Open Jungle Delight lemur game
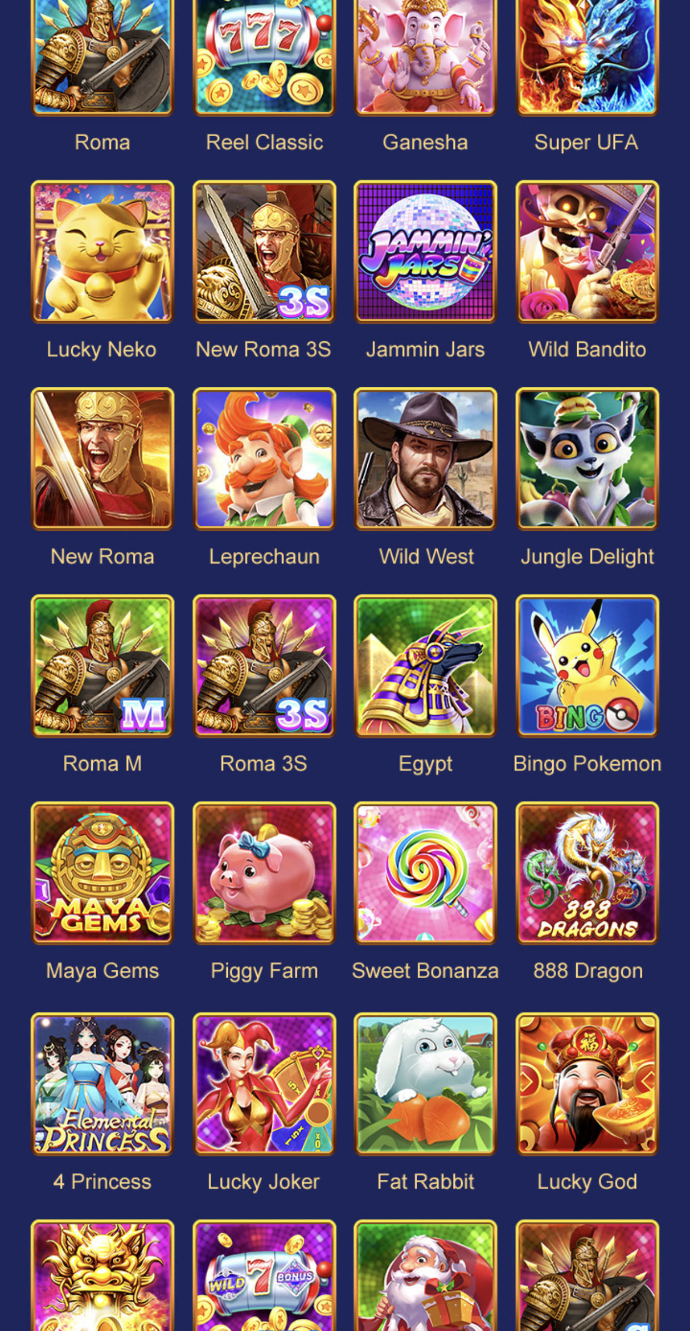Viewport: 690px width, 1331px height. pos(587,458)
